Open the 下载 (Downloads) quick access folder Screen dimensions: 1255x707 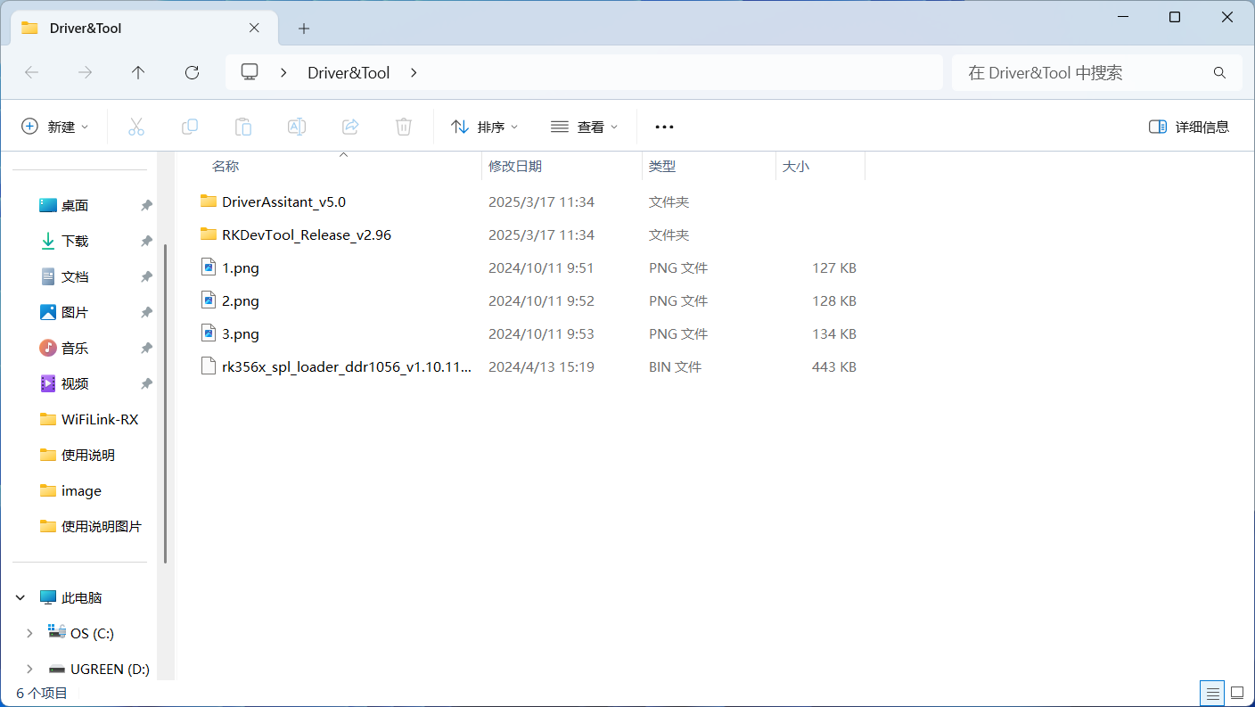click(75, 241)
